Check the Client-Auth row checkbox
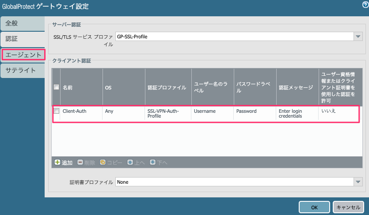 coord(57,111)
